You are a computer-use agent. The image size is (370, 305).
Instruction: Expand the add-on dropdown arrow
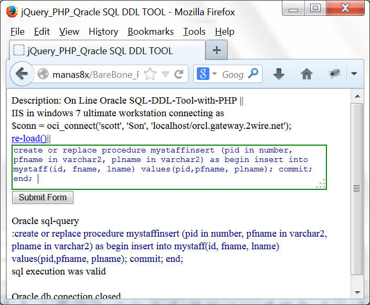(354, 74)
